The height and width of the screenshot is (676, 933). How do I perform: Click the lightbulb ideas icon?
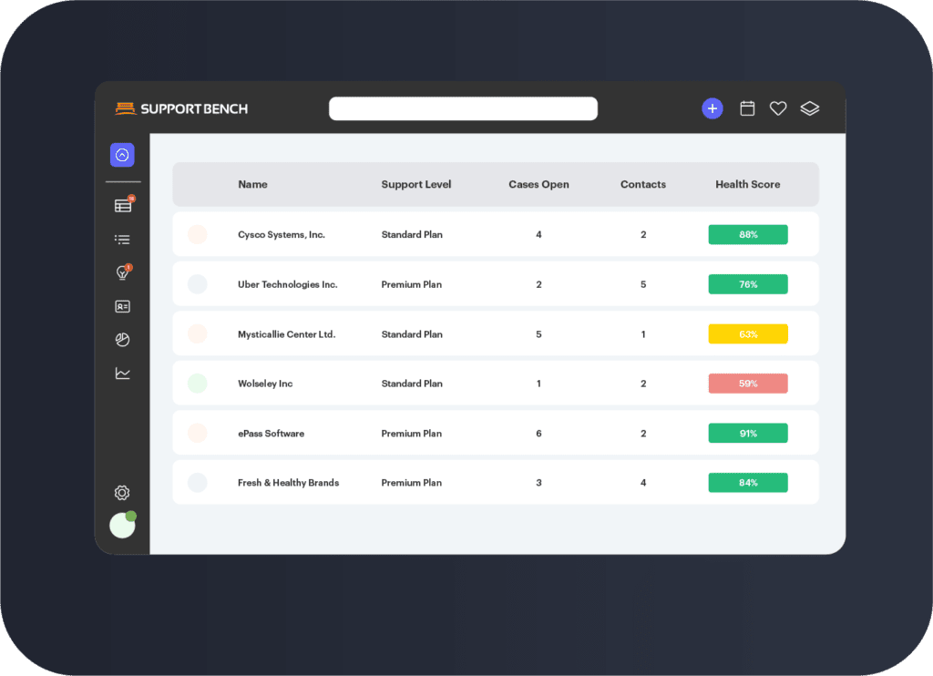pyautogui.click(x=122, y=273)
